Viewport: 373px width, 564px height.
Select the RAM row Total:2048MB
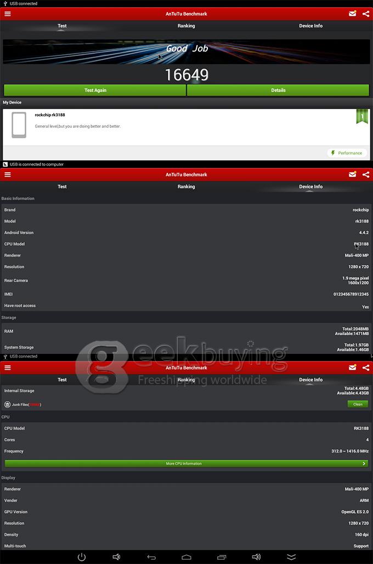(x=187, y=331)
